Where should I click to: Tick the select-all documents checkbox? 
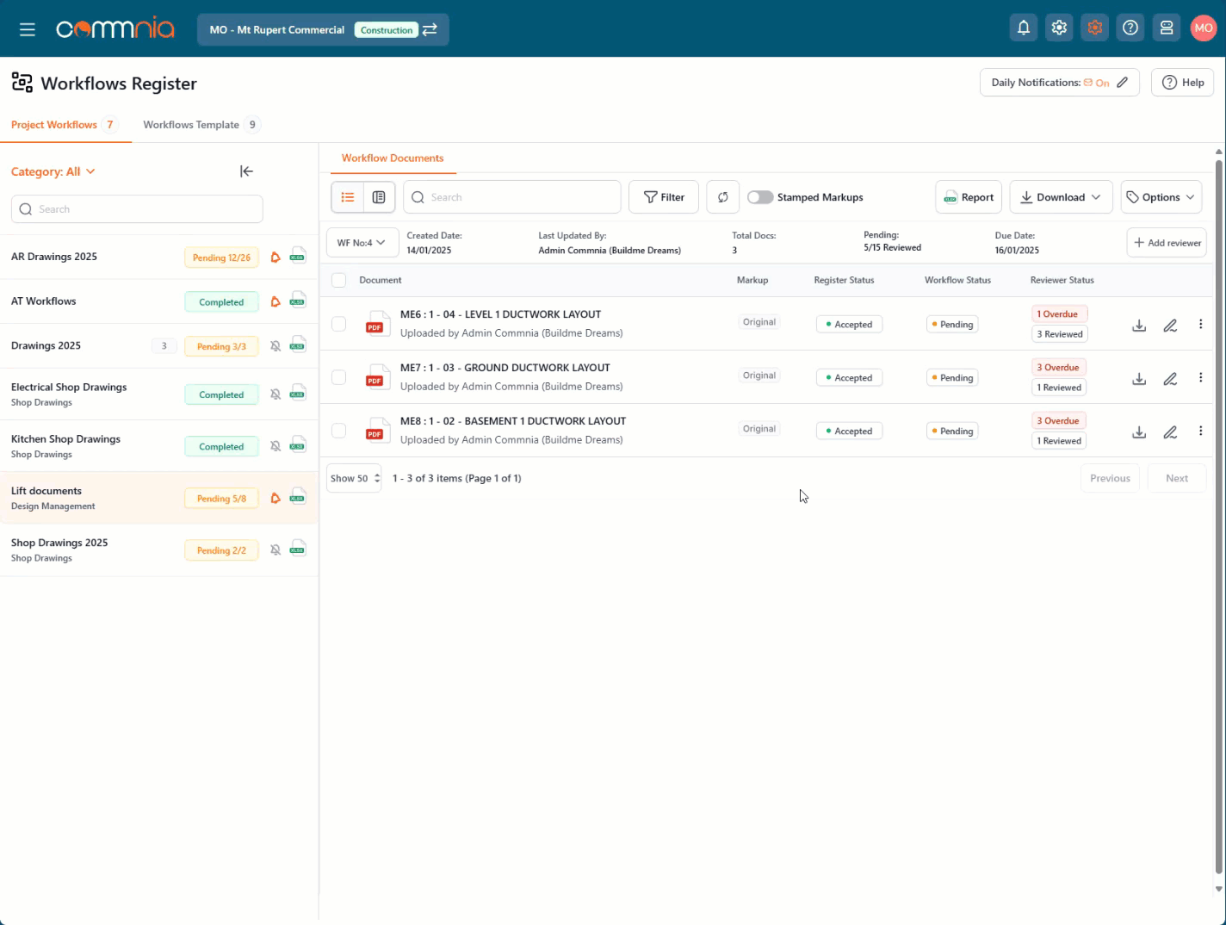339,280
